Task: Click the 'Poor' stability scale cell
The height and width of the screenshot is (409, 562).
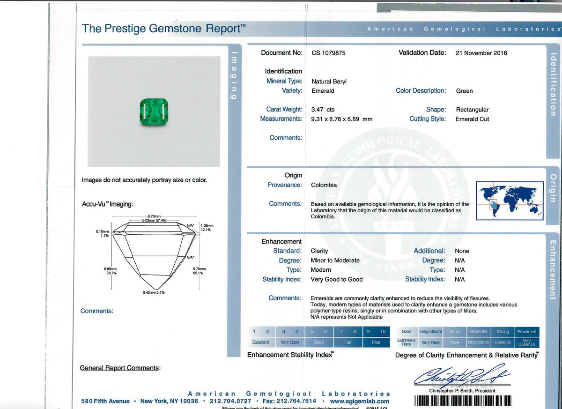Action: coord(377,342)
